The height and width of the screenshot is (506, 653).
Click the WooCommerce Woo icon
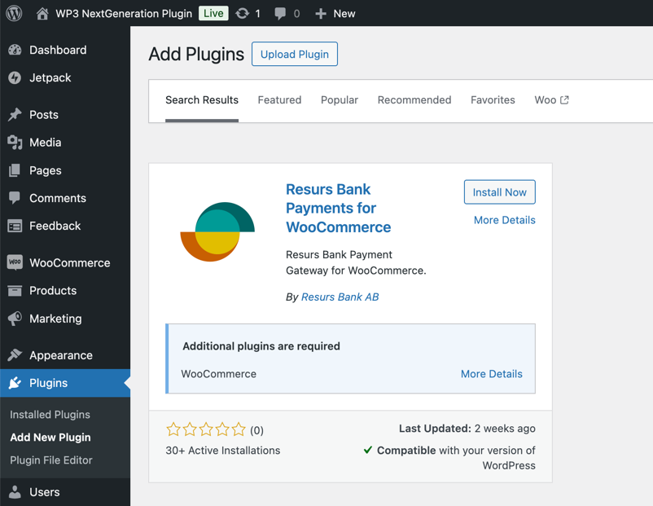tap(15, 262)
